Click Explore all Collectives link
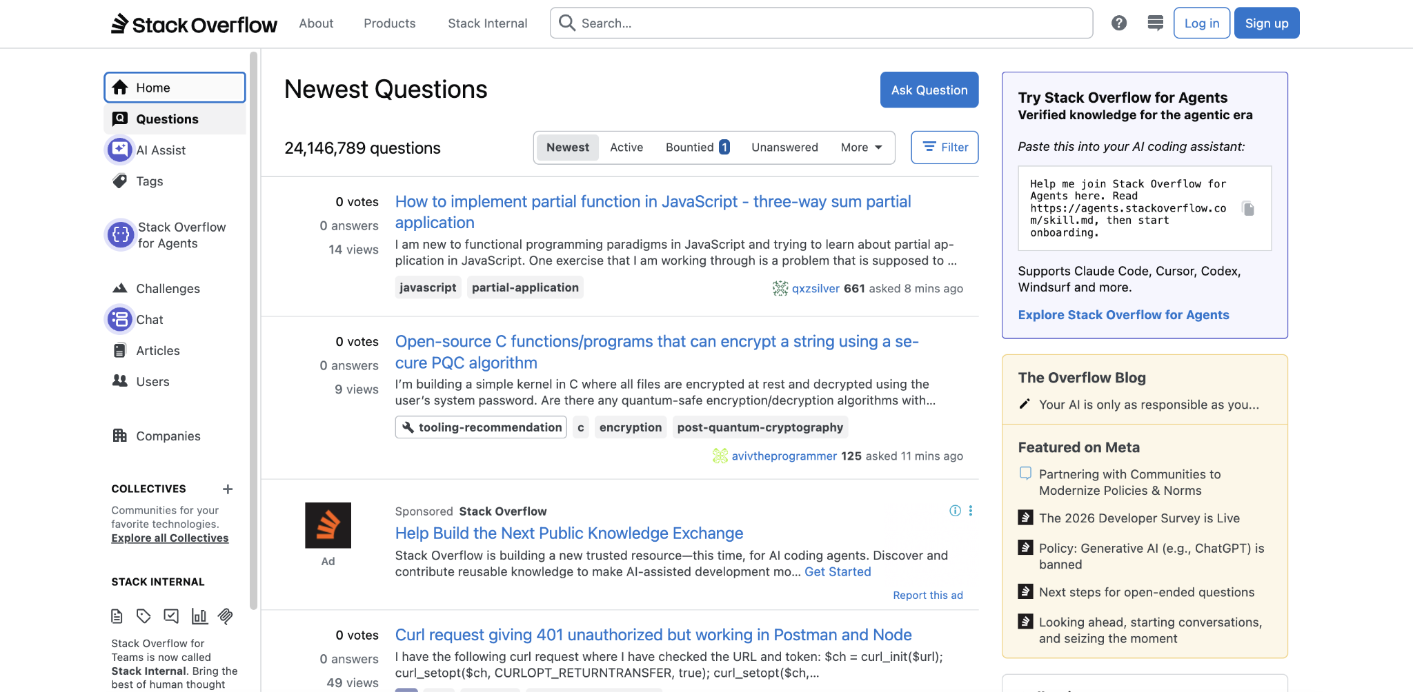The image size is (1413, 692). click(x=170, y=538)
